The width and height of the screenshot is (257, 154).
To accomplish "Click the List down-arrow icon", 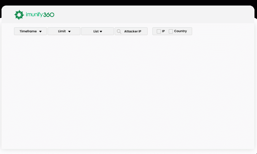I will click(101, 32).
